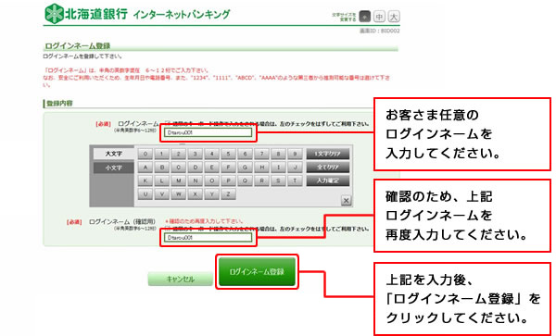Tap the C key on virtual keyboard
The width and height of the screenshot is (556, 336).
click(x=178, y=168)
